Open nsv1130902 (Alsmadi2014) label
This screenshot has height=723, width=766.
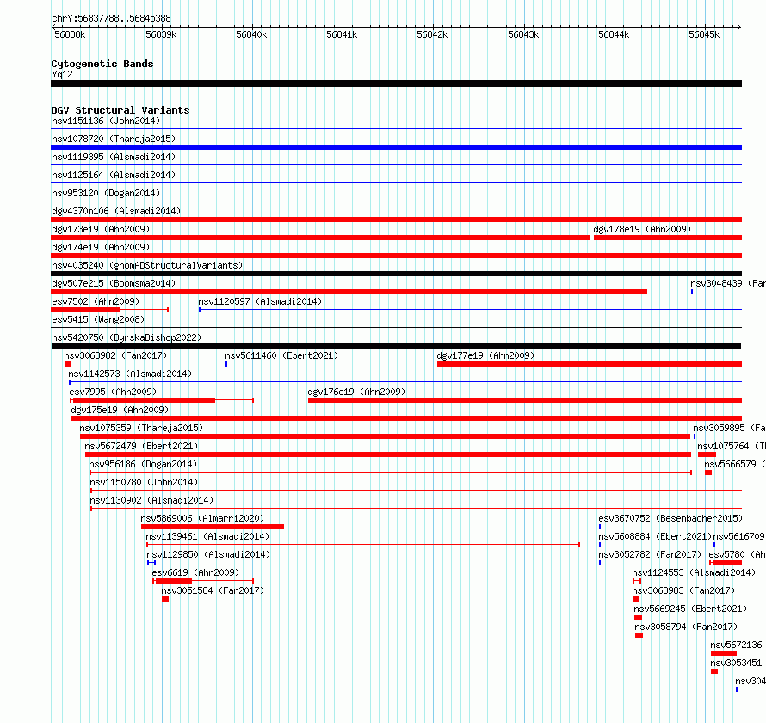[151, 500]
